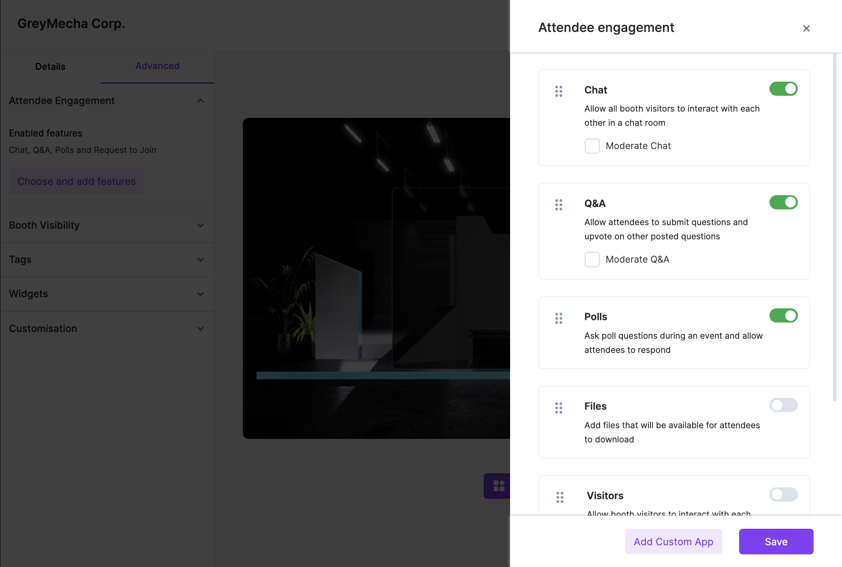
Task: Enable the Files toggle
Action: click(784, 405)
